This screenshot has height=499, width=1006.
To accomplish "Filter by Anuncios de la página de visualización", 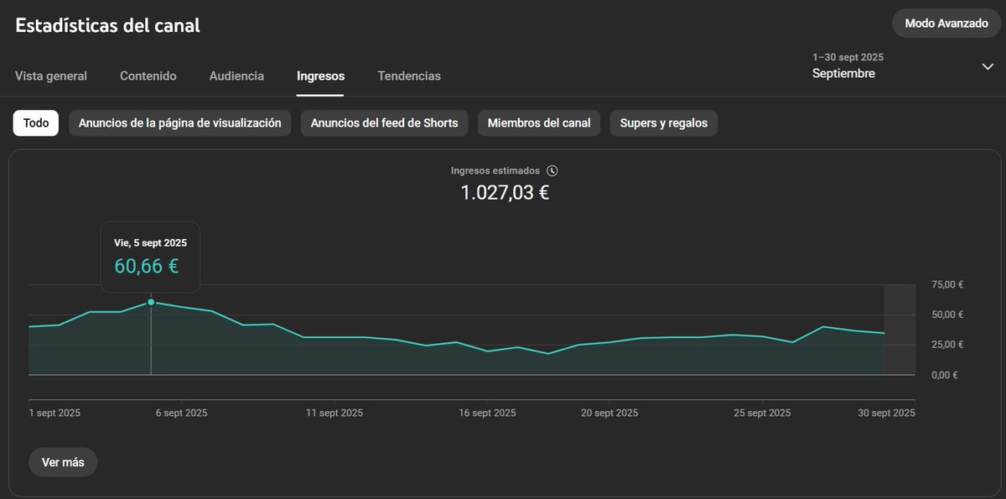I will coord(179,122).
